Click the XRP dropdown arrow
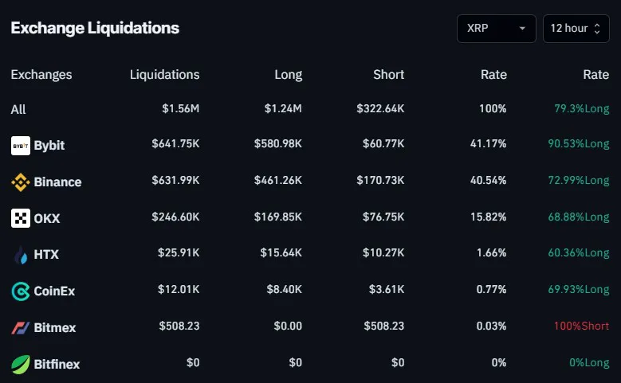Viewport: 621px width, 383px height. pos(522,29)
